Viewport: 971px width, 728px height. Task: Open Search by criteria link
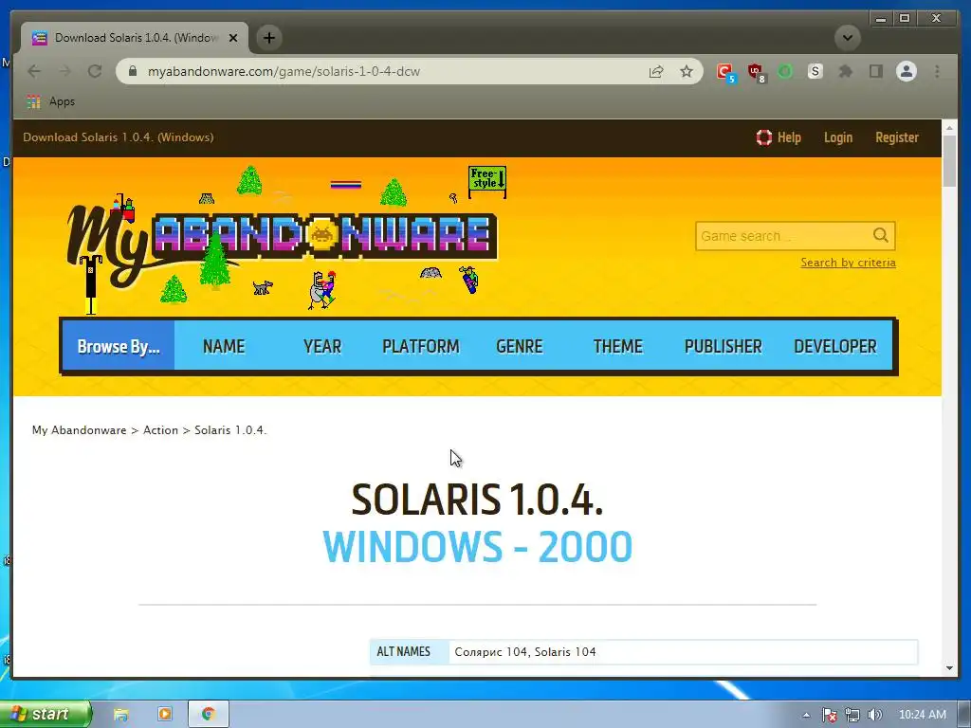tap(848, 263)
